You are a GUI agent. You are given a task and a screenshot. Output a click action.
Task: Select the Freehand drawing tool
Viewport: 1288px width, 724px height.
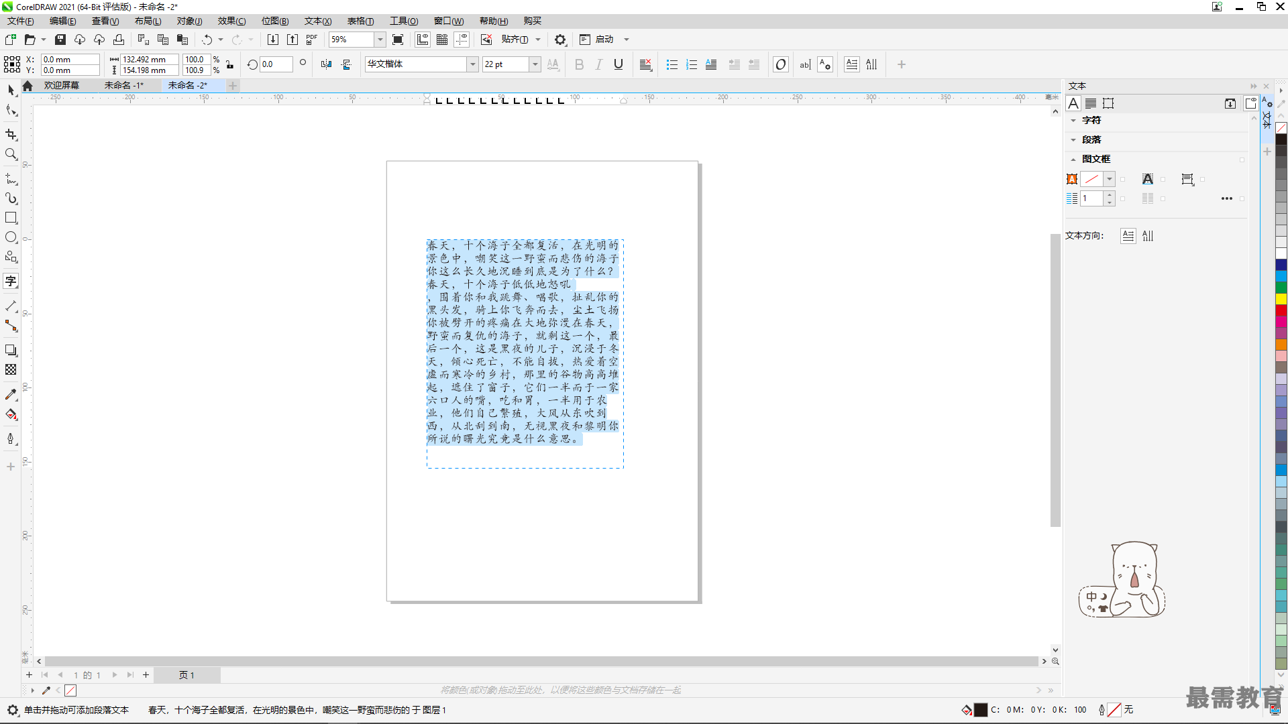point(11,179)
